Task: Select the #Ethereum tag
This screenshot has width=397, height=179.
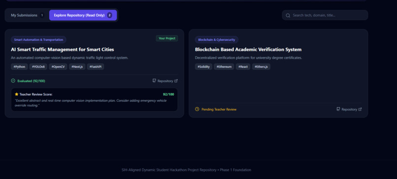Action: tap(224, 67)
